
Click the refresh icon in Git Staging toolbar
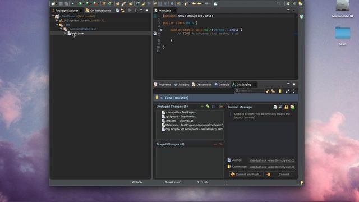[267, 91]
